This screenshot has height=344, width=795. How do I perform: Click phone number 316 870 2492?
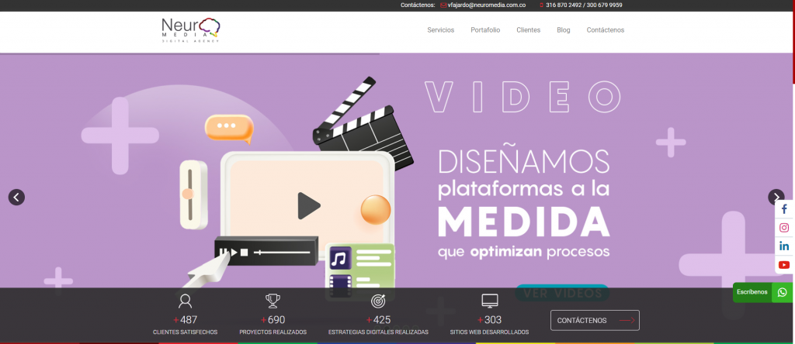click(x=564, y=5)
